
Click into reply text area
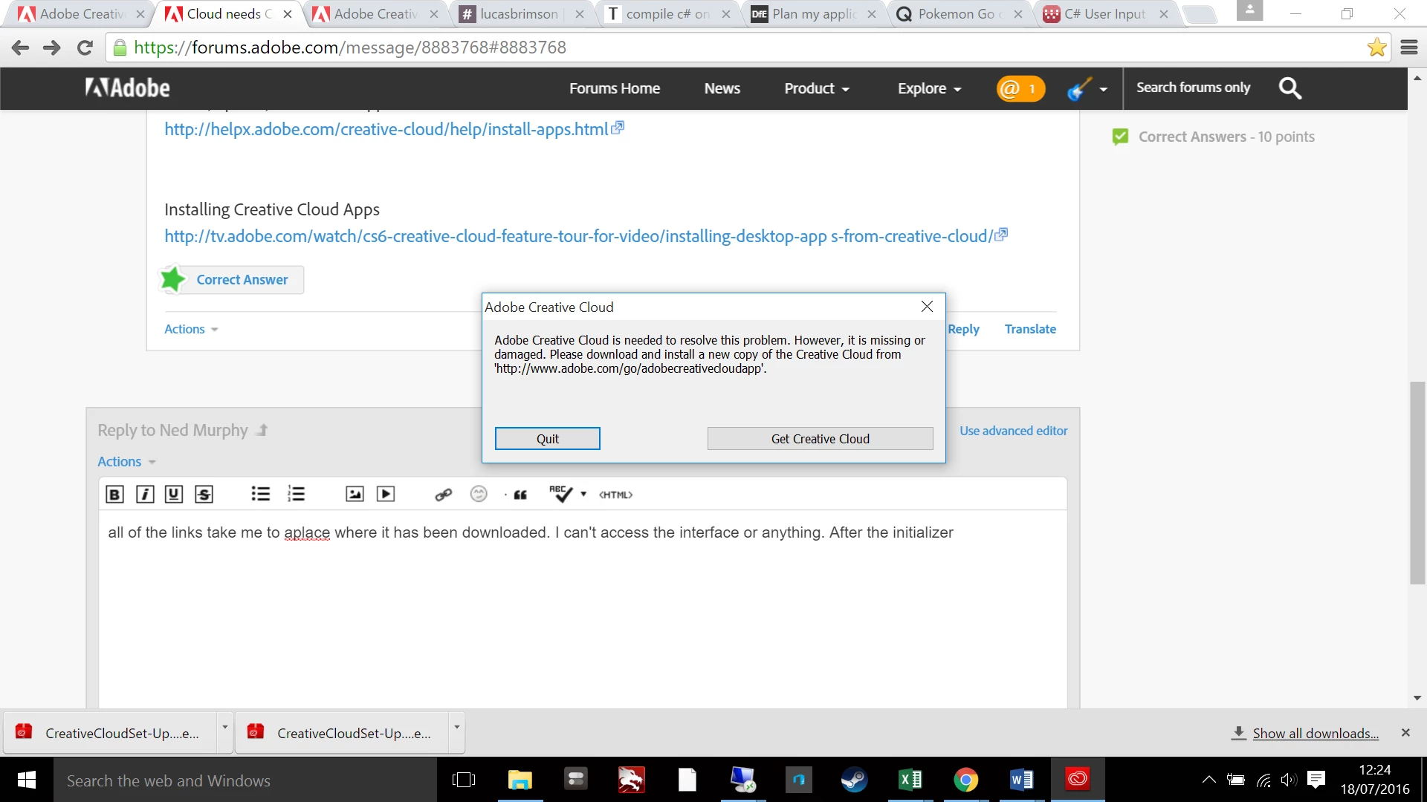pyautogui.click(x=583, y=609)
